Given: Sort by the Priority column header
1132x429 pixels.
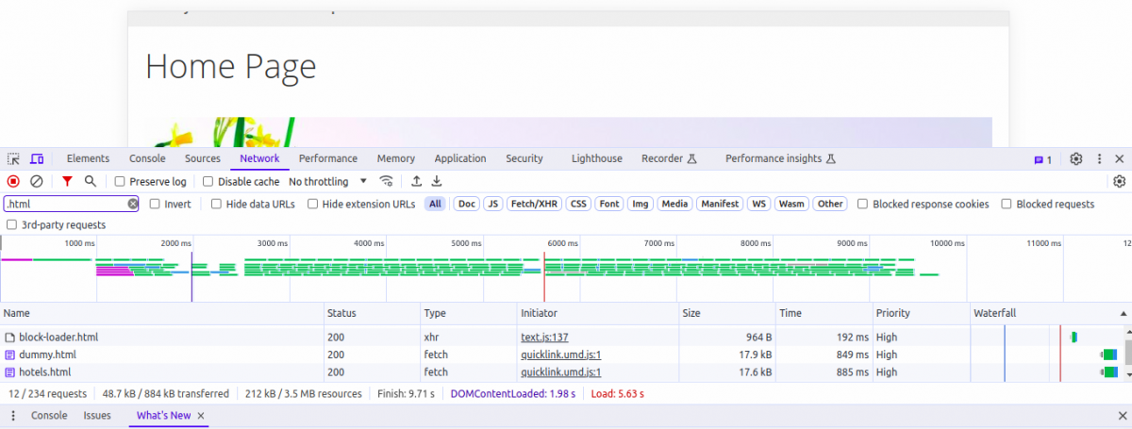Looking at the screenshot, I should coord(922,312).
